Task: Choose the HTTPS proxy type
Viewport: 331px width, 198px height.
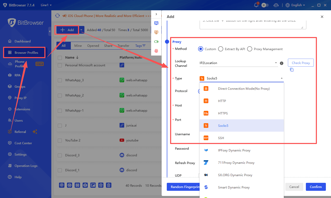Action: click(242, 113)
